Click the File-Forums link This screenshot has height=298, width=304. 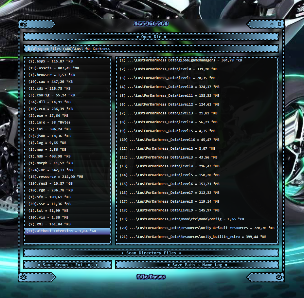(151, 277)
